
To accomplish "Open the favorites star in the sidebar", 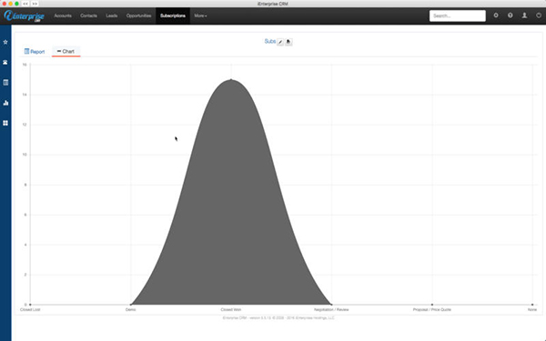I will tap(5, 42).
